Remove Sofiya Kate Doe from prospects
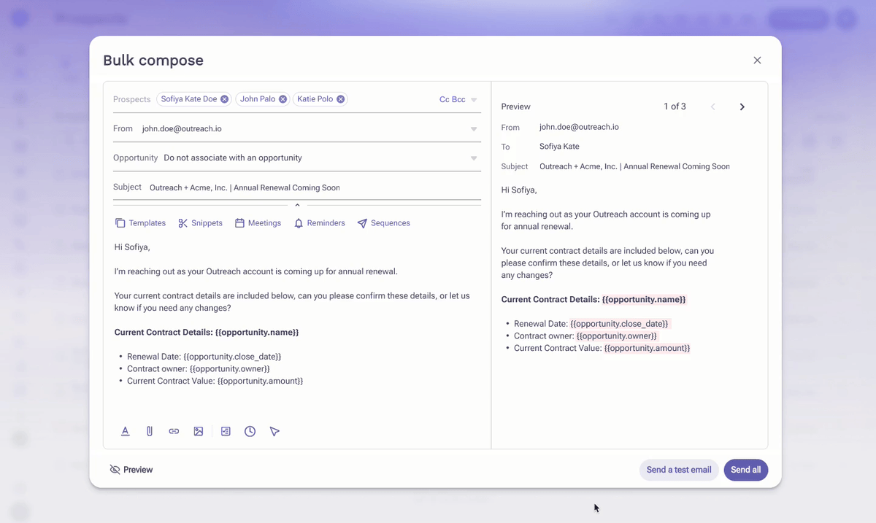876x523 pixels. 224,99
